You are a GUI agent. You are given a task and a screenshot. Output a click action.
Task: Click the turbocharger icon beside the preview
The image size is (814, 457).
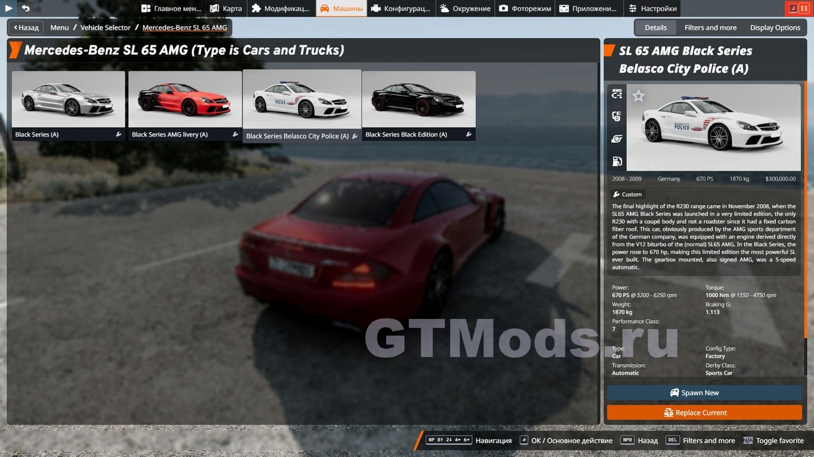pos(617,139)
